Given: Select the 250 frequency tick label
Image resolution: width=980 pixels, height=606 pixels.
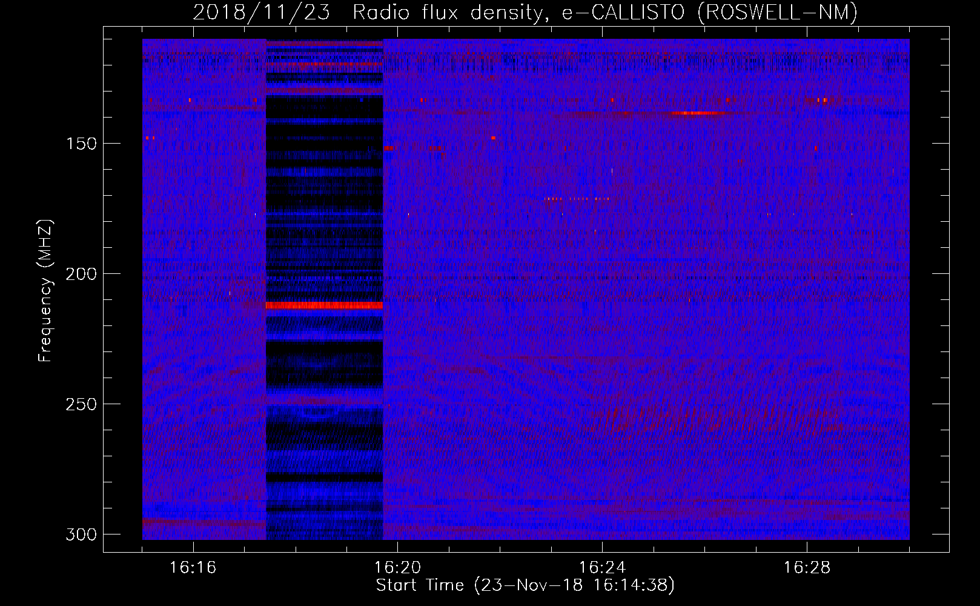Looking at the screenshot, I should [81, 404].
